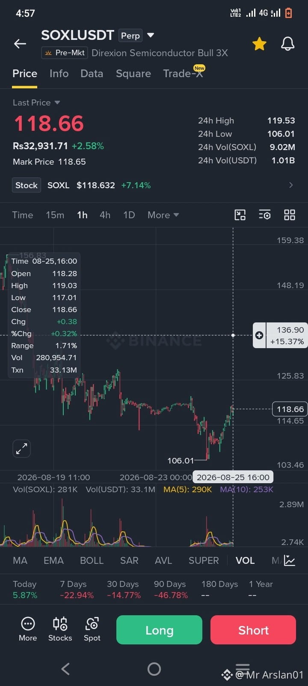The height and width of the screenshot is (686, 308).
Task: Select the 15m chart interval
Action: tap(55, 215)
